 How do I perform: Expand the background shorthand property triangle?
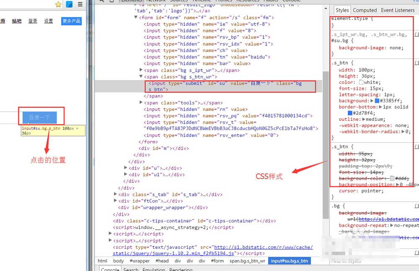372,101
